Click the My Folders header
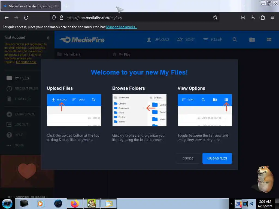 tap(69, 54)
